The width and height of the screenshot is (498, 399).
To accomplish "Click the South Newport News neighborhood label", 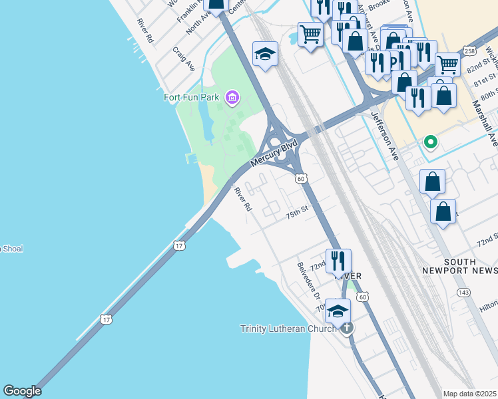I will [x=460, y=266].
